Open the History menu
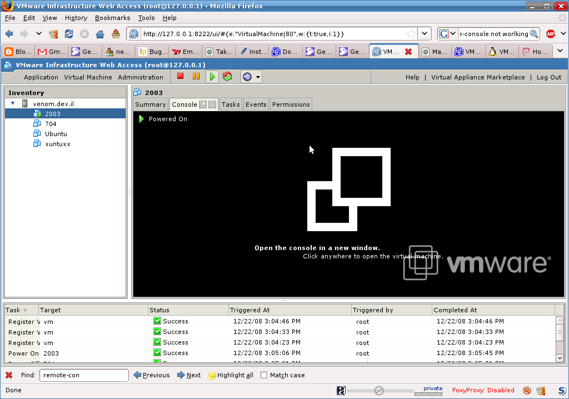Viewport: 569px width, 399px height. click(76, 18)
